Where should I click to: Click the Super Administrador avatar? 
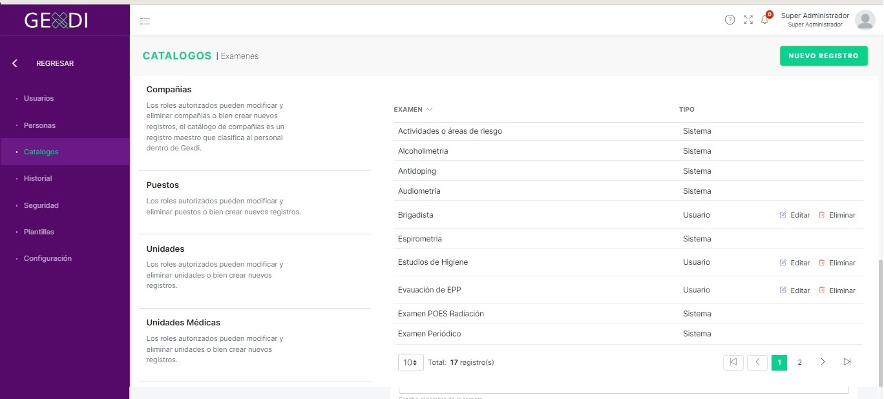point(865,20)
